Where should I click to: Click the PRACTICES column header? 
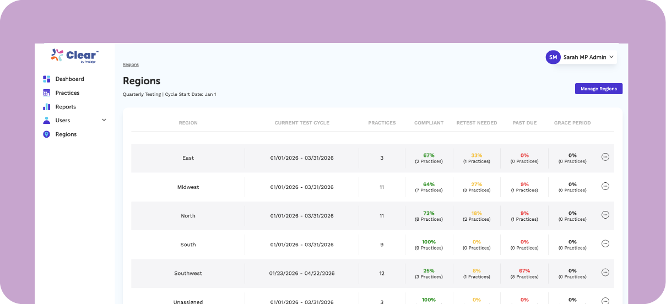382,123
